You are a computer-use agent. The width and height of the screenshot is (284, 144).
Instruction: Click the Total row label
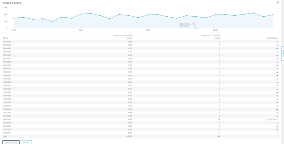click(5, 136)
